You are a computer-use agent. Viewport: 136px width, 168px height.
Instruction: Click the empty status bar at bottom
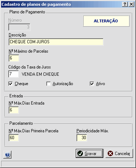click(68, 164)
